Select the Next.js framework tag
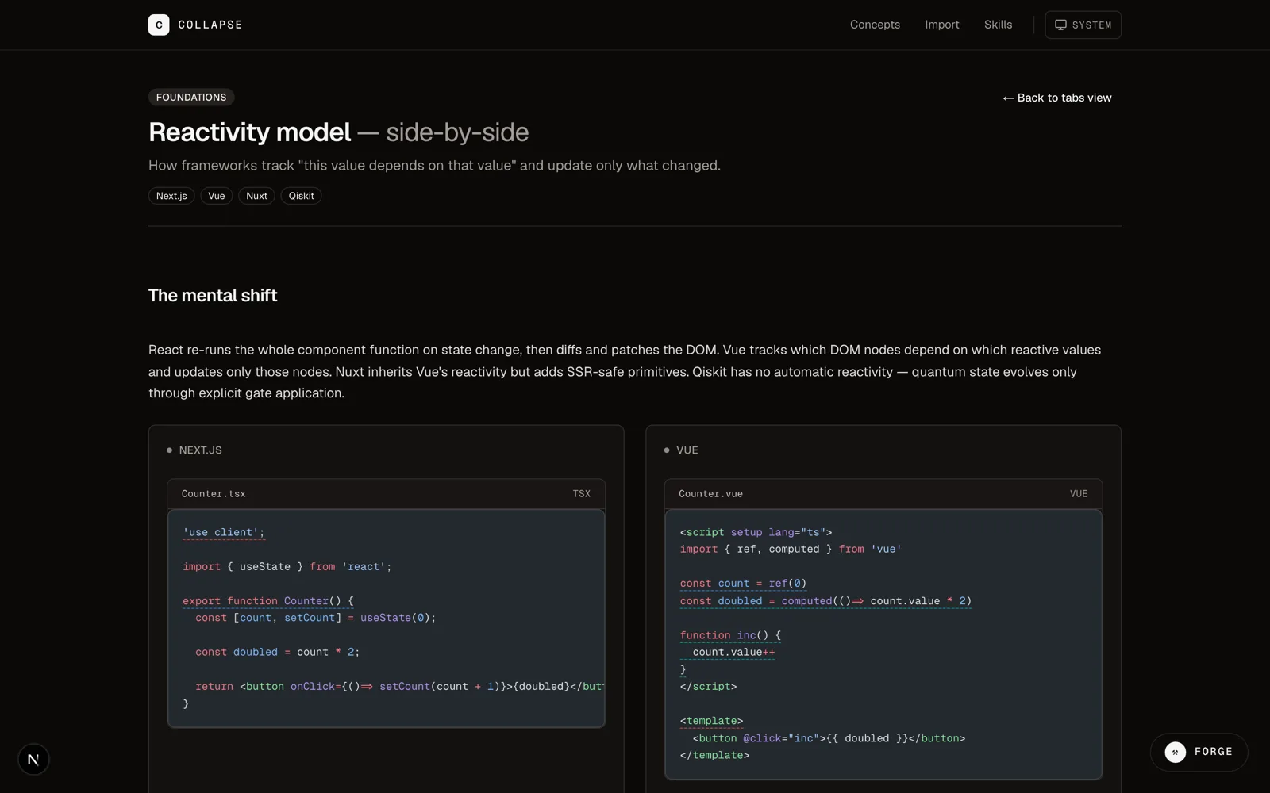Screen dimensions: 1270x793 click(x=171, y=196)
